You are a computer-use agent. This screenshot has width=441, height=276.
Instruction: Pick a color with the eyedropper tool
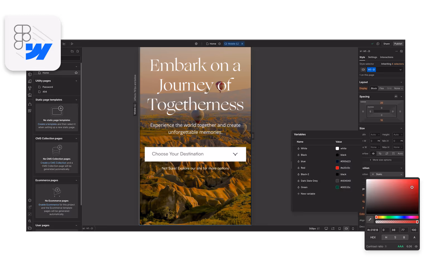370,219
